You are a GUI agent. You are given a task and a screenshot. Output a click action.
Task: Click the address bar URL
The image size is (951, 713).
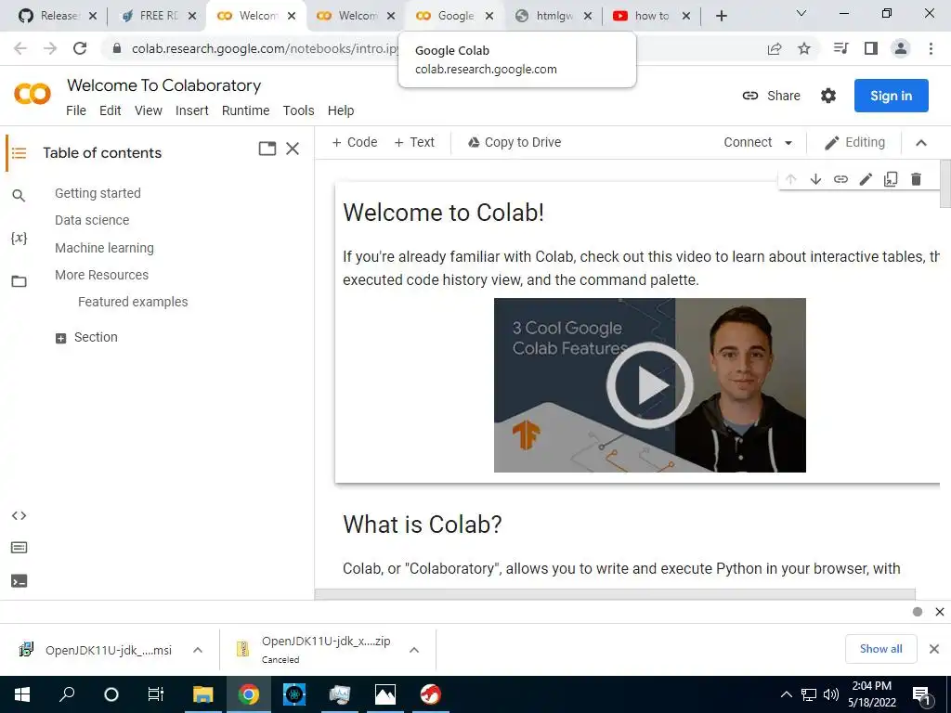click(x=265, y=48)
